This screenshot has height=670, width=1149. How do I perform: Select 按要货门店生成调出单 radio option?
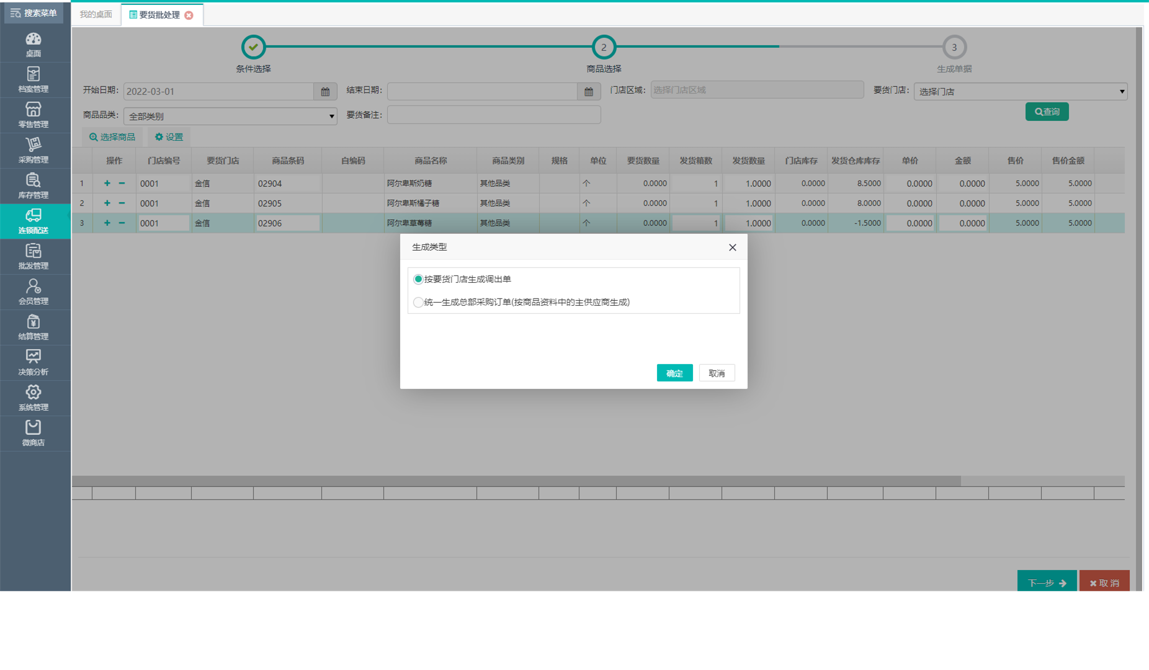pyautogui.click(x=418, y=279)
